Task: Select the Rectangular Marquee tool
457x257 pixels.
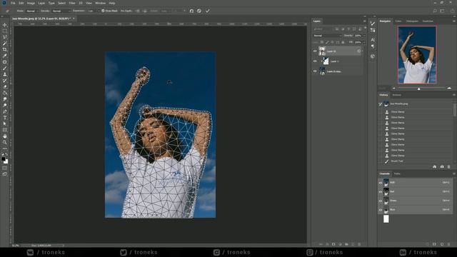Action: (5, 31)
